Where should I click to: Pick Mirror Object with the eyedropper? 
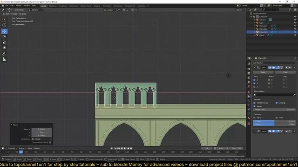click(x=294, y=95)
